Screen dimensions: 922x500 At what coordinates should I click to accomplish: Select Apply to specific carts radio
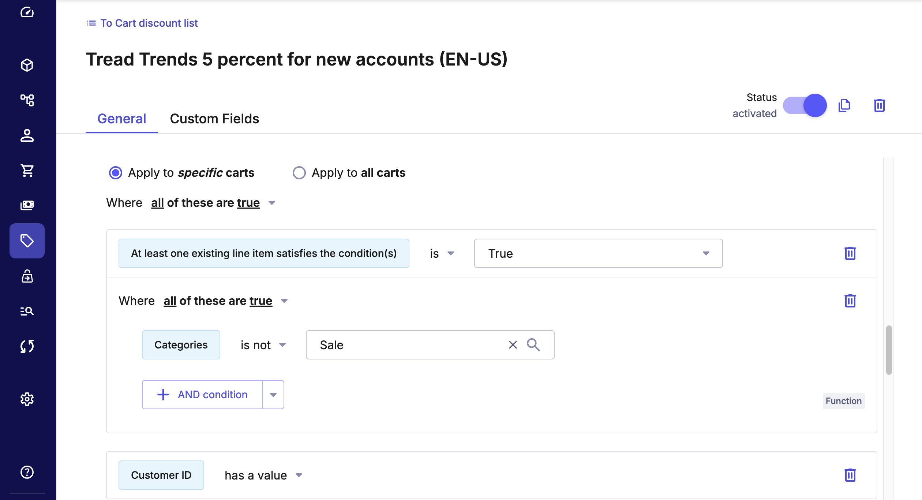pos(116,173)
